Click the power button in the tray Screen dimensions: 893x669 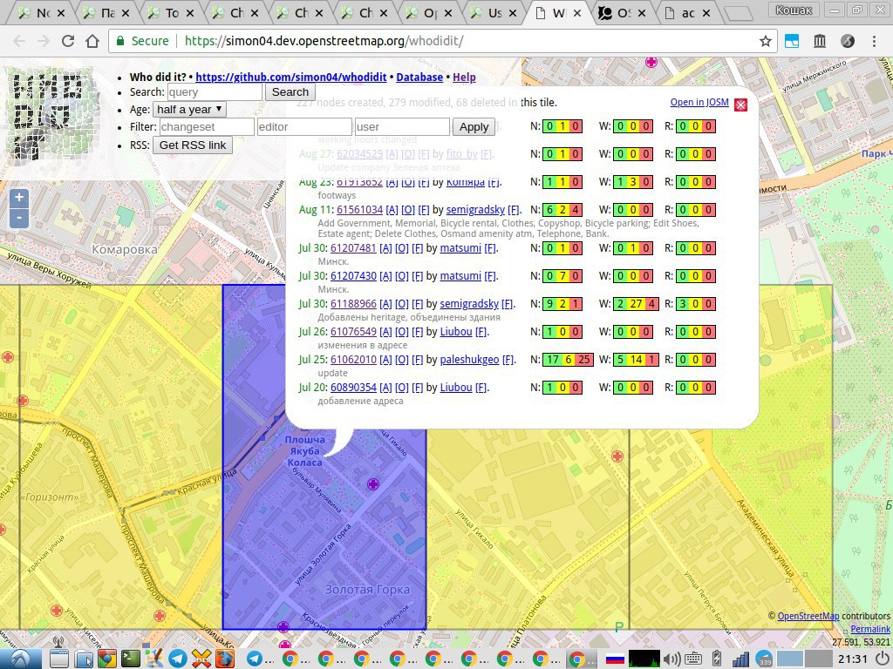click(881, 659)
